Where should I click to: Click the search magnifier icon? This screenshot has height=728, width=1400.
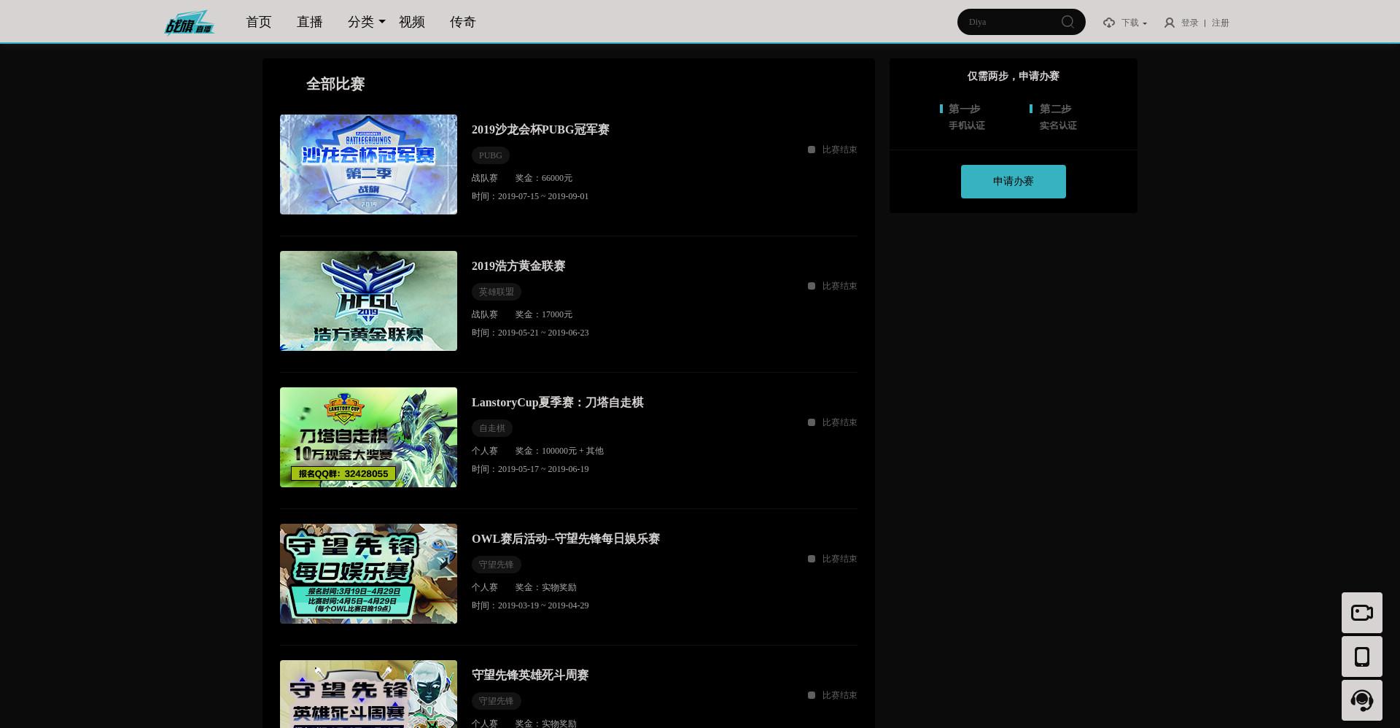coord(1067,22)
